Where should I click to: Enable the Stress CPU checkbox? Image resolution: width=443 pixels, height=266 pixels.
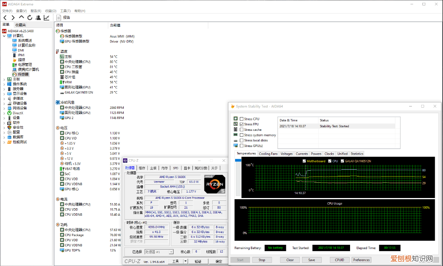tap(241, 119)
